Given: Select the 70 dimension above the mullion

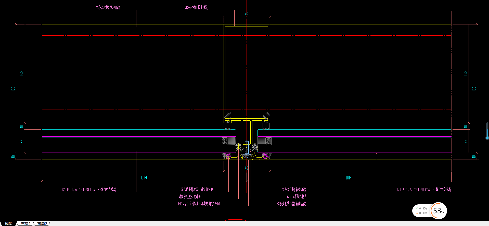Looking at the screenshot, I should click(246, 14).
